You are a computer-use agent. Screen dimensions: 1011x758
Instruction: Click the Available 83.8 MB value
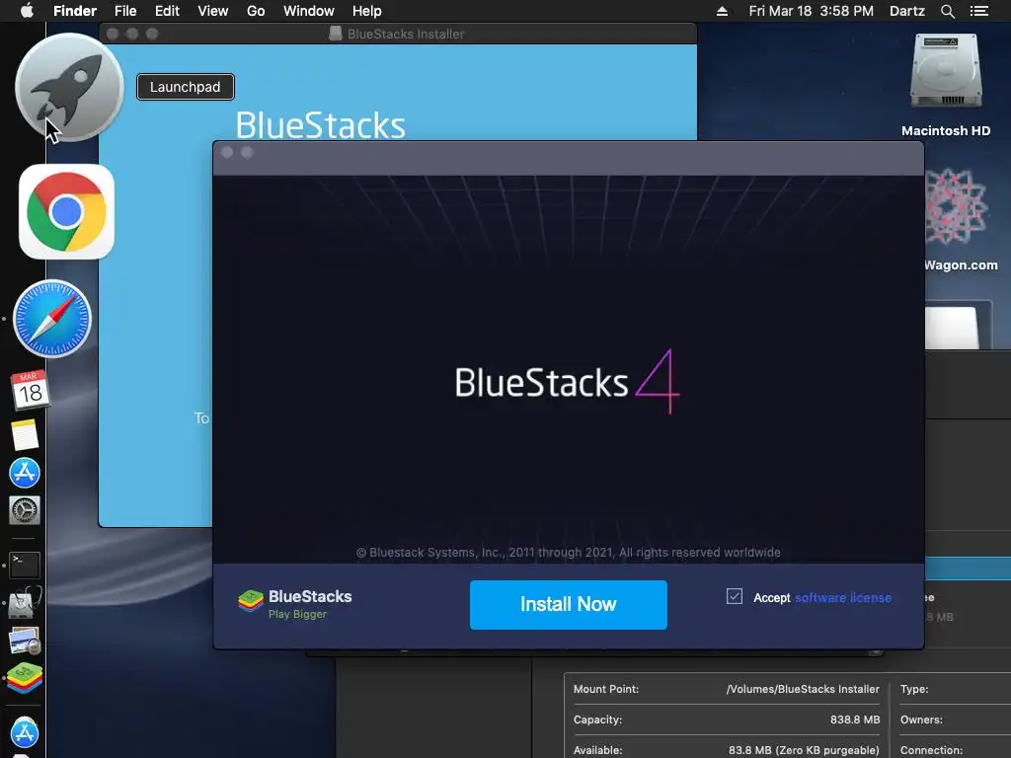[804, 750]
